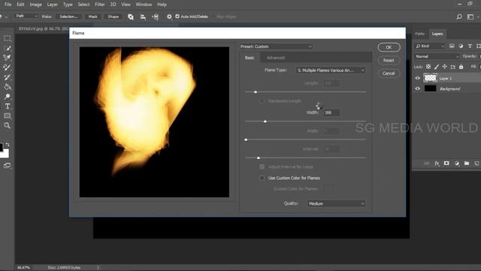
Task: Select the Rectangular Marquee tool
Action: [x=7, y=38]
